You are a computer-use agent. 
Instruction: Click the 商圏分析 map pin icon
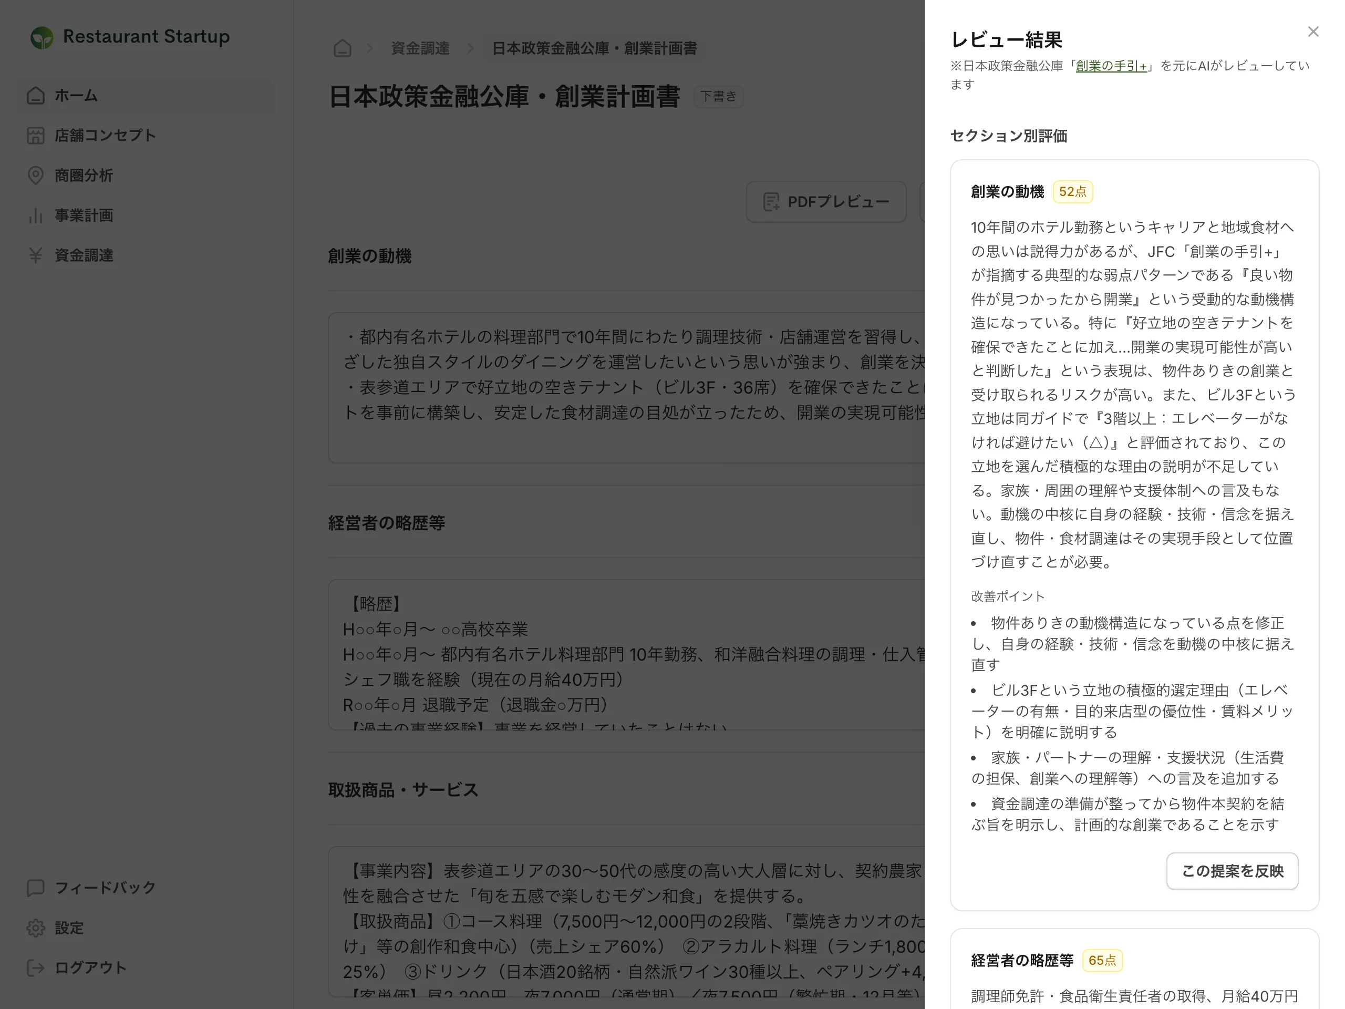point(36,175)
